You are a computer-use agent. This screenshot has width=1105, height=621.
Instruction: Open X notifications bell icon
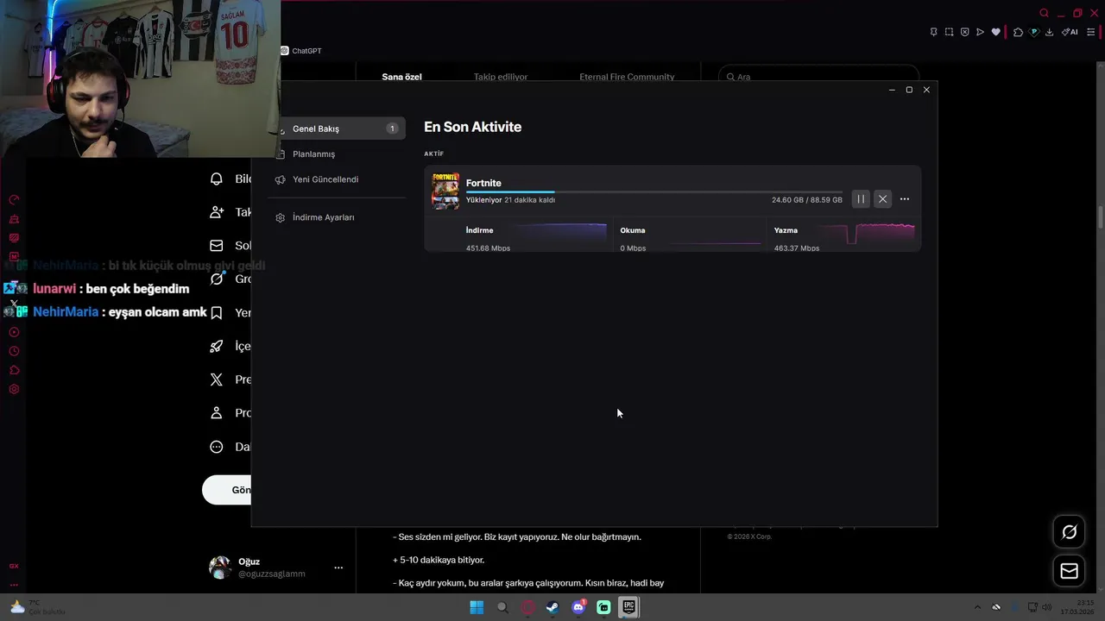click(217, 179)
